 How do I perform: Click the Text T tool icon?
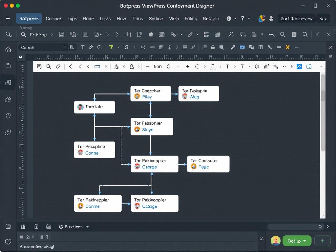[x=82, y=47]
